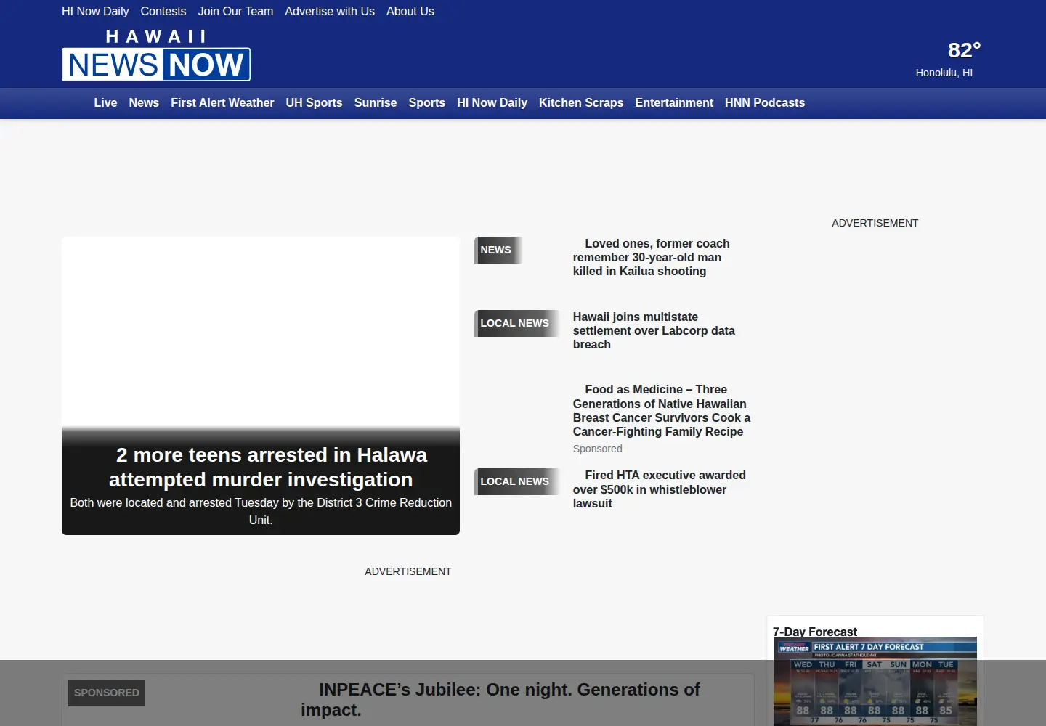Open the Kailua shooting story
This screenshot has width=1046, height=726.
pos(651,257)
